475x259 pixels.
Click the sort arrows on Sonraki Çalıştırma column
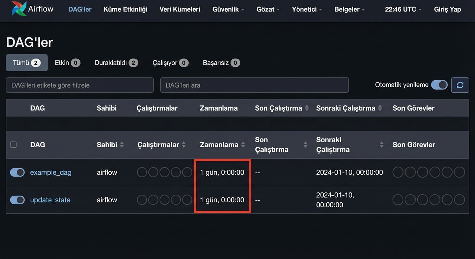click(x=381, y=144)
